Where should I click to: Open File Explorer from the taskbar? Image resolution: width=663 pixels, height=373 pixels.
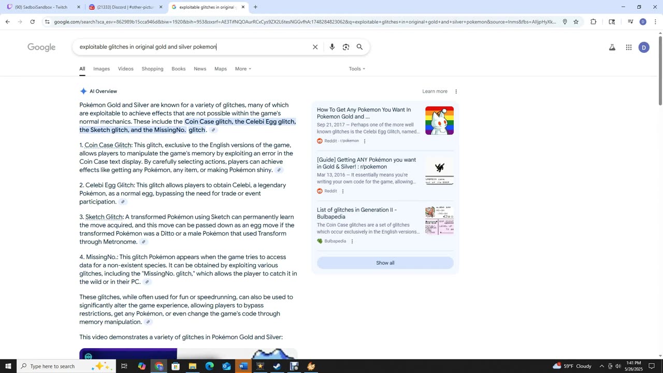click(x=192, y=366)
